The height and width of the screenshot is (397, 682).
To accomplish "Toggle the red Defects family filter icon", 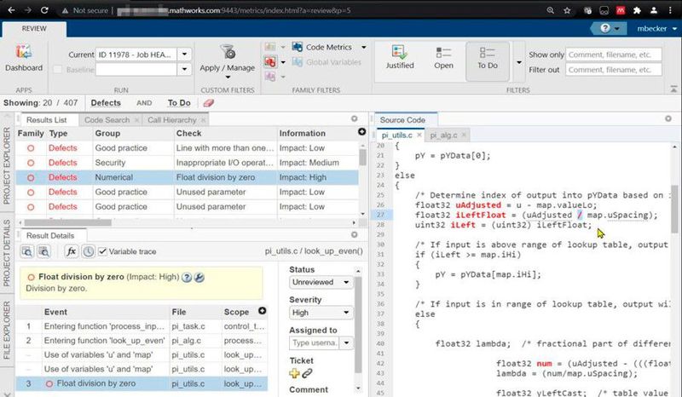I will [270, 61].
